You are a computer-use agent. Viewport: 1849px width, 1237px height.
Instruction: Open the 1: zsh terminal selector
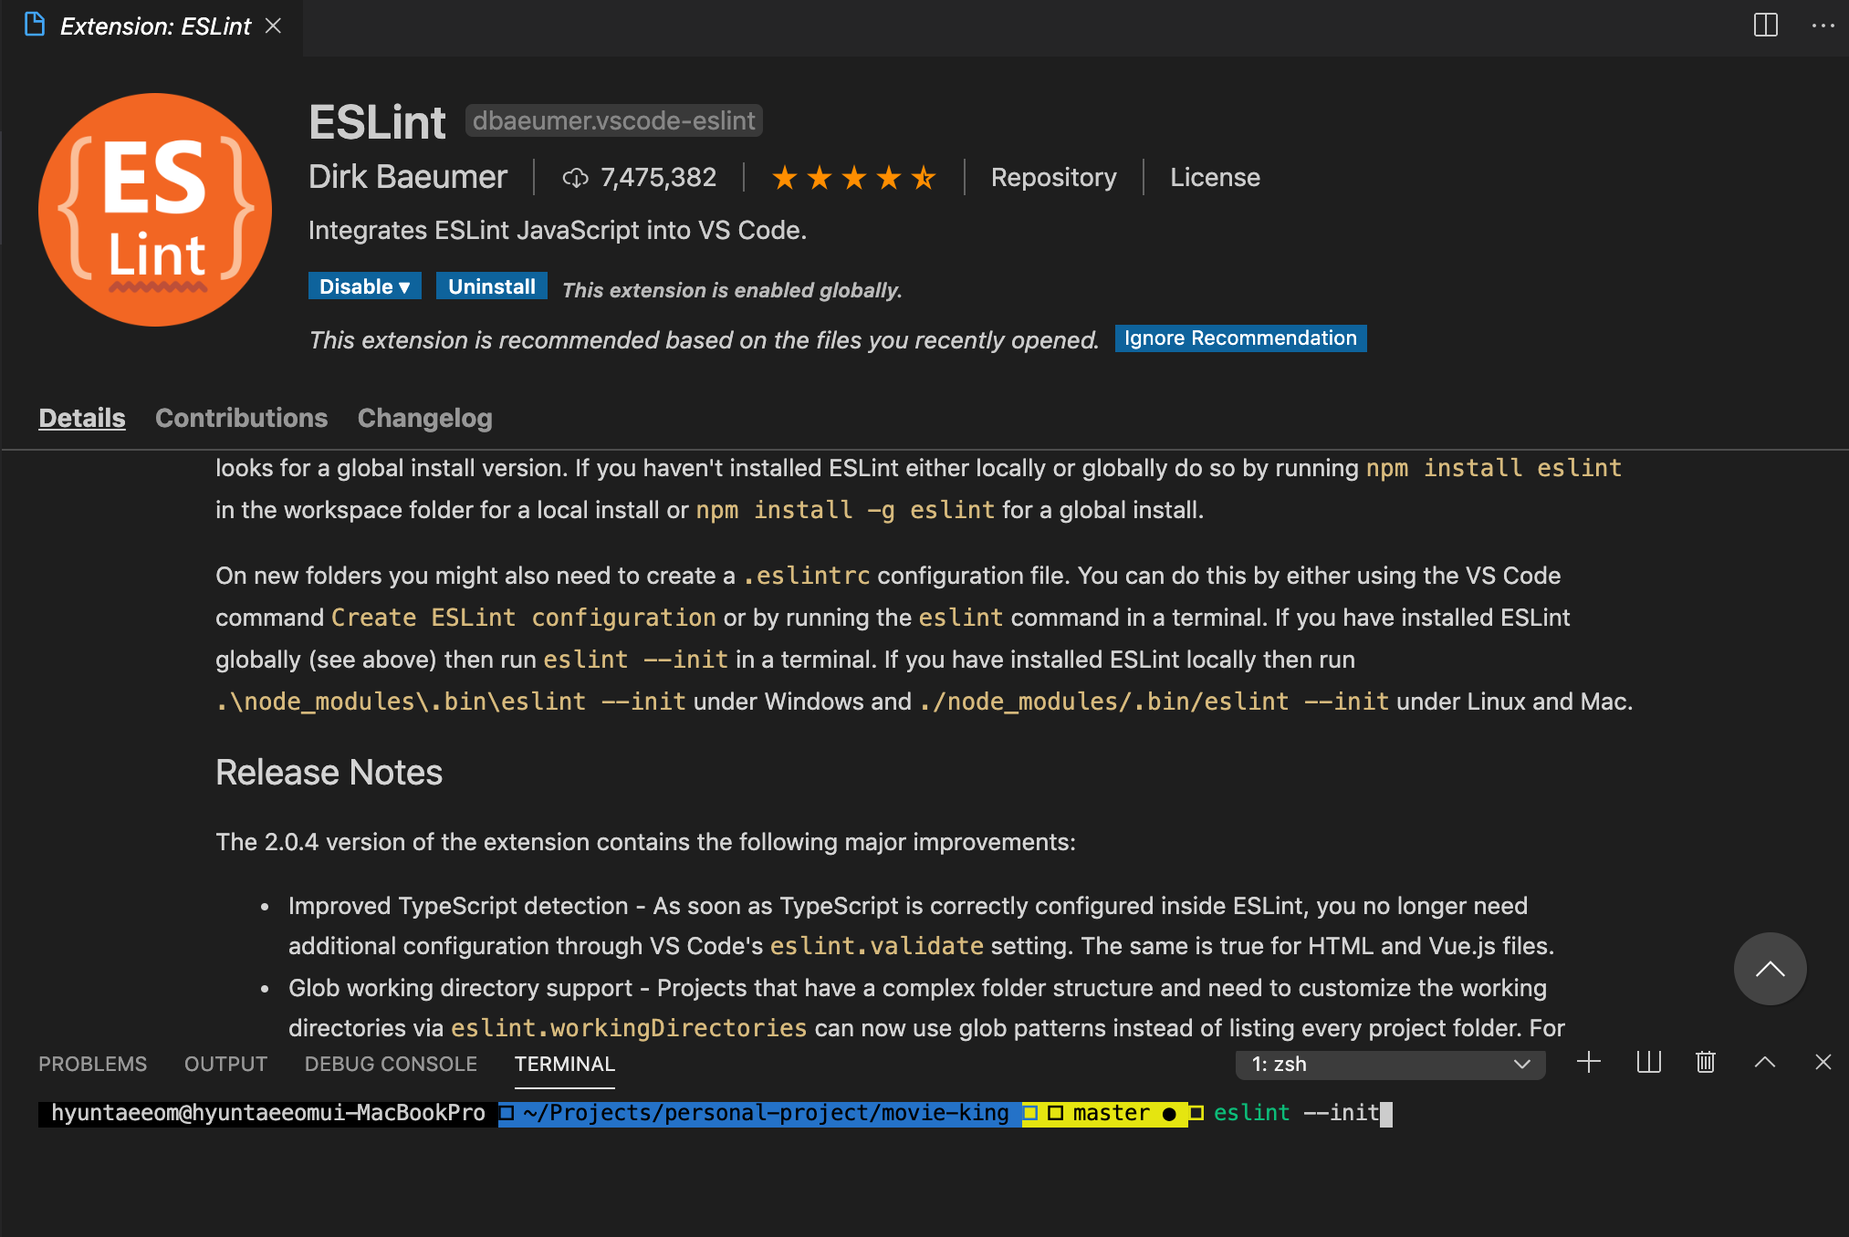[1389, 1065]
